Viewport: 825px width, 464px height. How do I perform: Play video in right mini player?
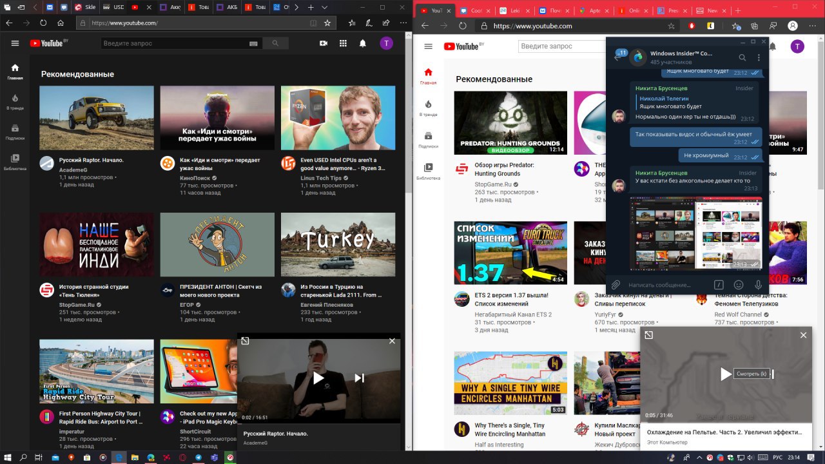[x=726, y=374]
